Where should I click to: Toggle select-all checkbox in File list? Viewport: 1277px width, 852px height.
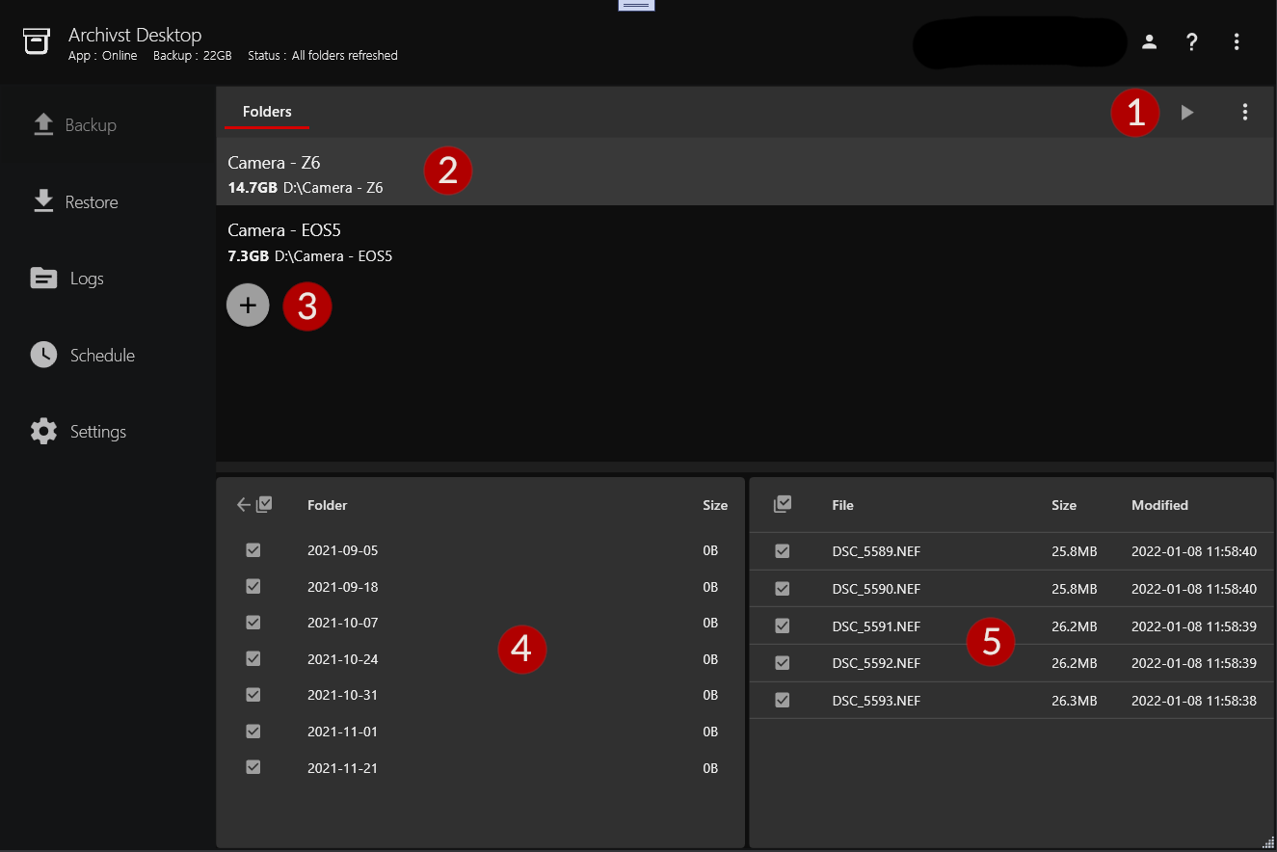coord(783,504)
